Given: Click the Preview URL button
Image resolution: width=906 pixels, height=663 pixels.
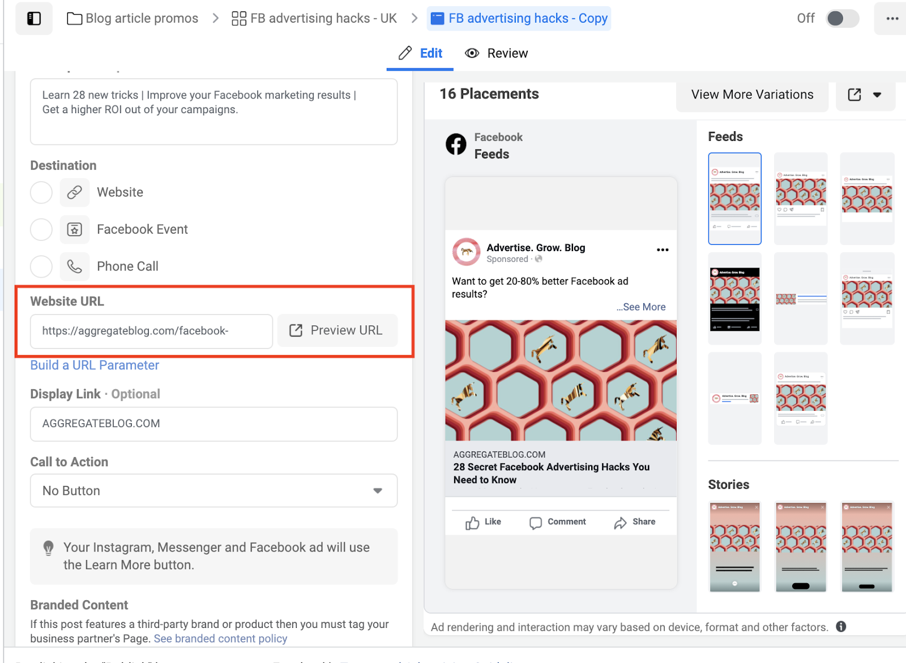Looking at the screenshot, I should point(337,330).
